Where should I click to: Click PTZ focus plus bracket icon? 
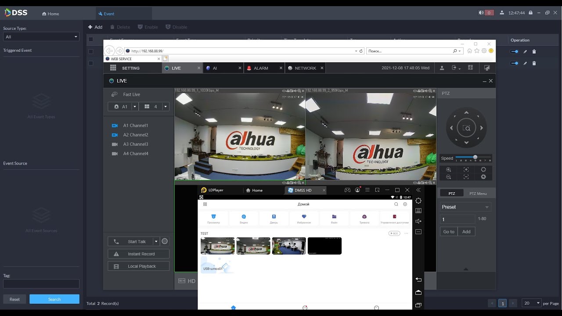click(x=466, y=169)
